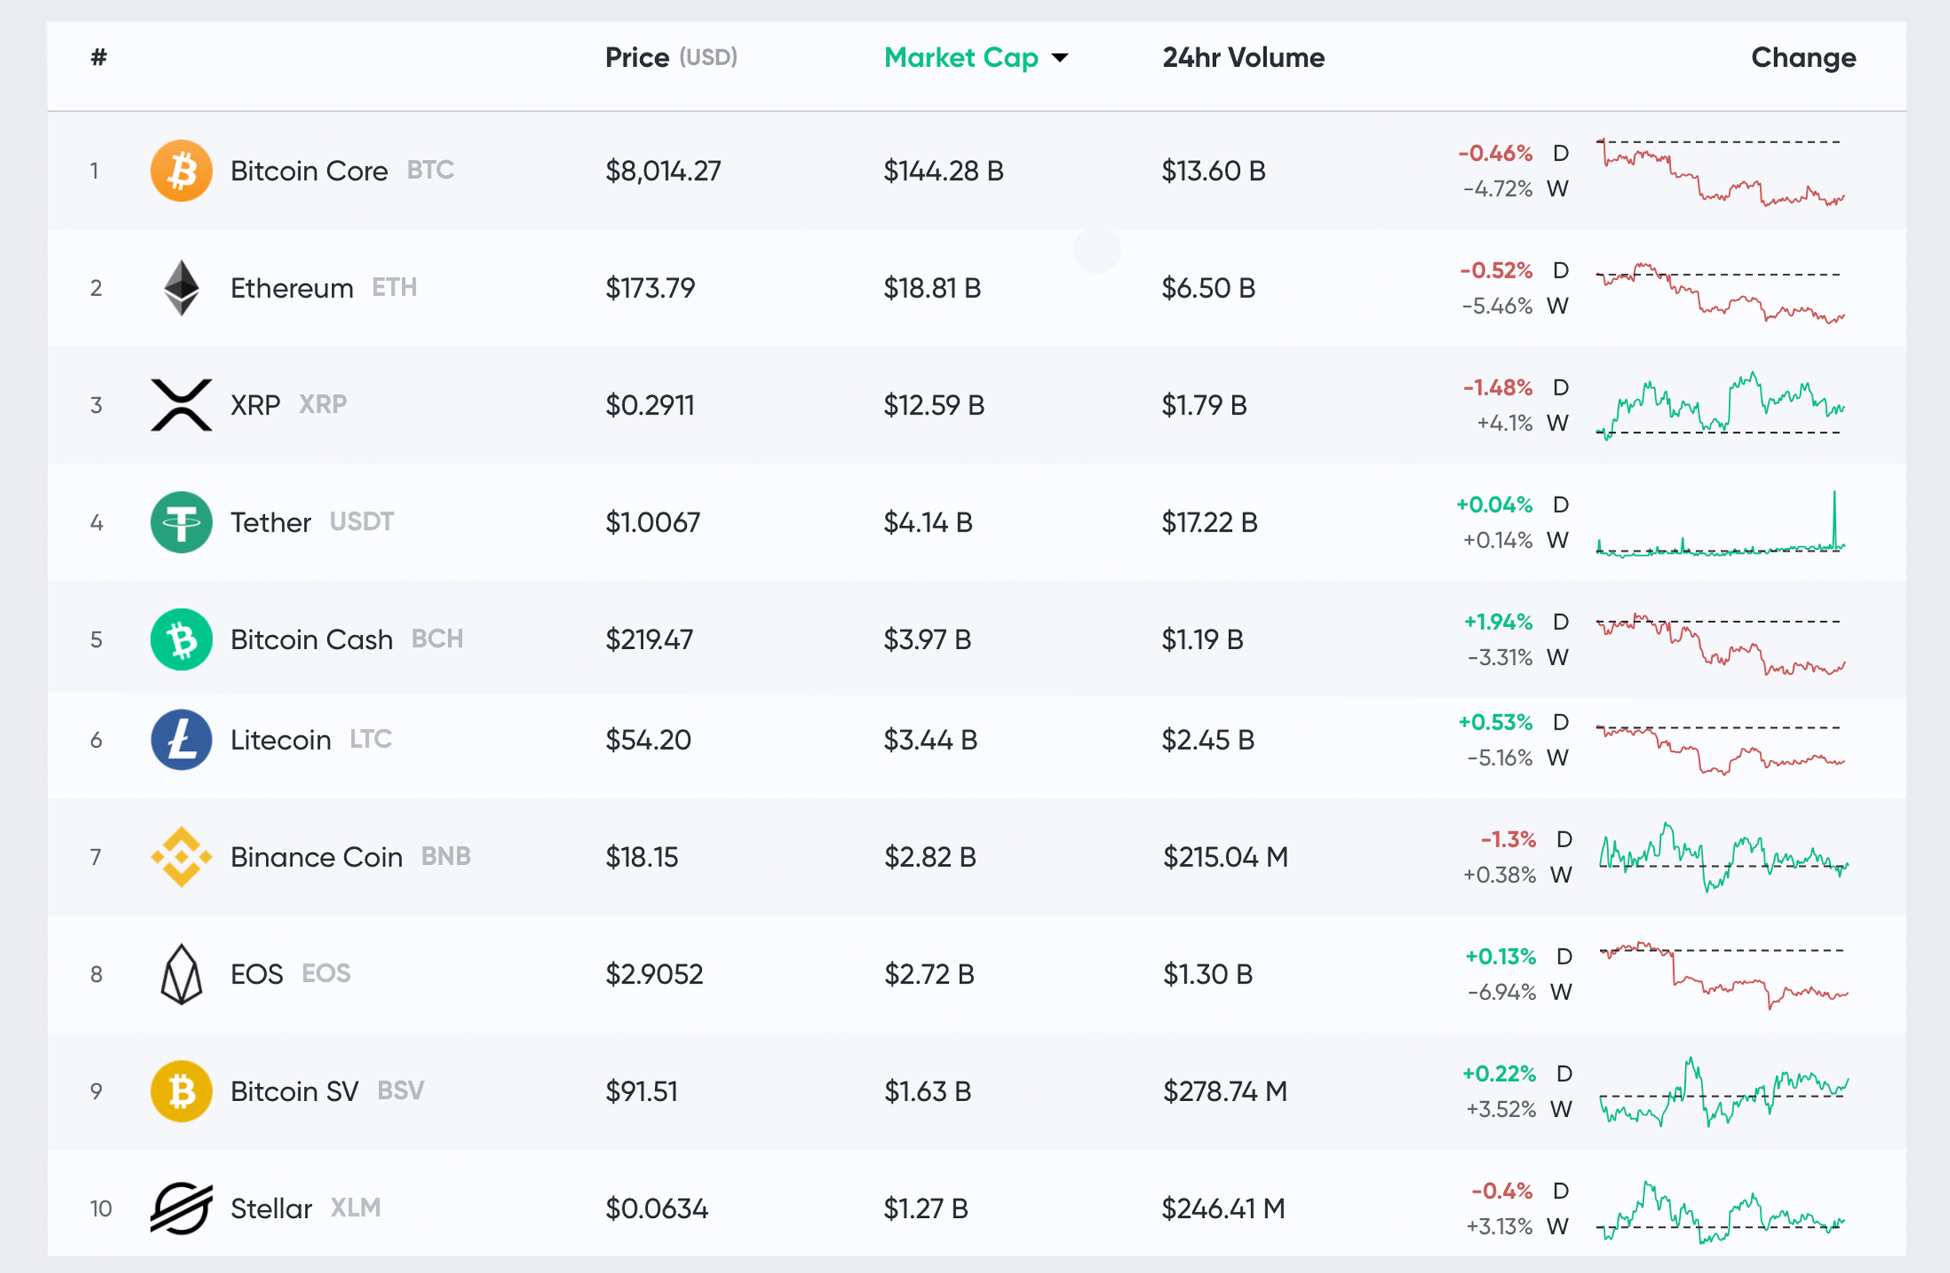Open the Ethereum name link

tap(291, 287)
